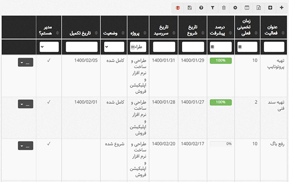Sort by عنوان فعالیت column arrows
The width and height of the screenshot is (289, 182).
283,33
